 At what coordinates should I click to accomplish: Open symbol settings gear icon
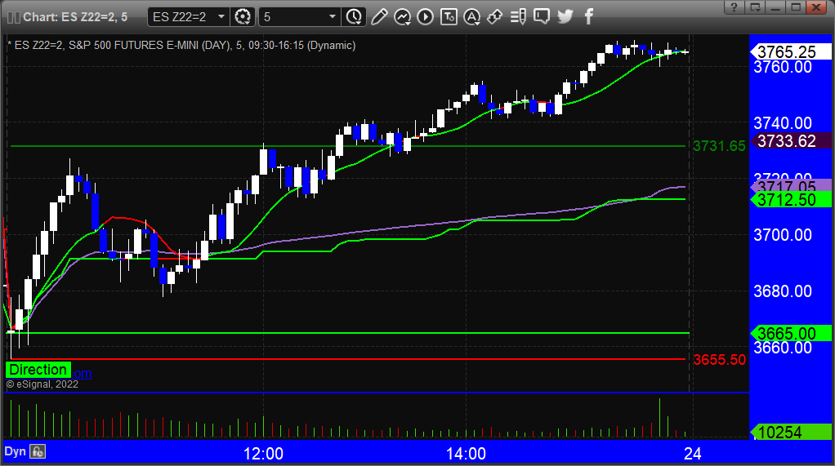point(243,17)
